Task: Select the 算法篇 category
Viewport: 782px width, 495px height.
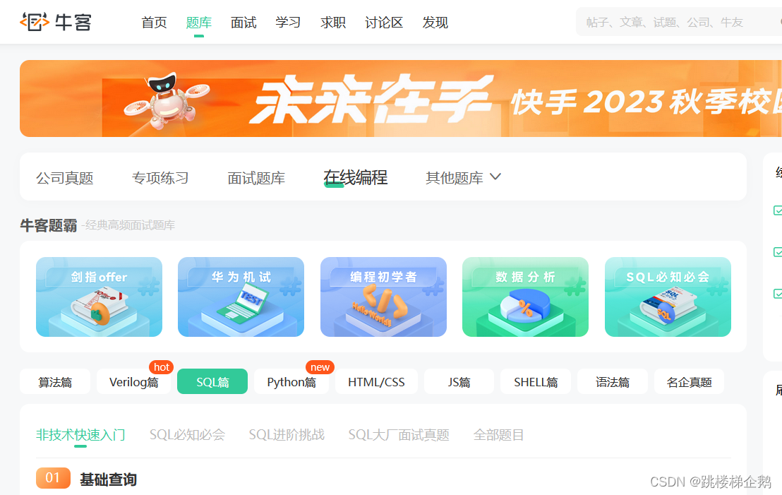Action: click(55, 382)
